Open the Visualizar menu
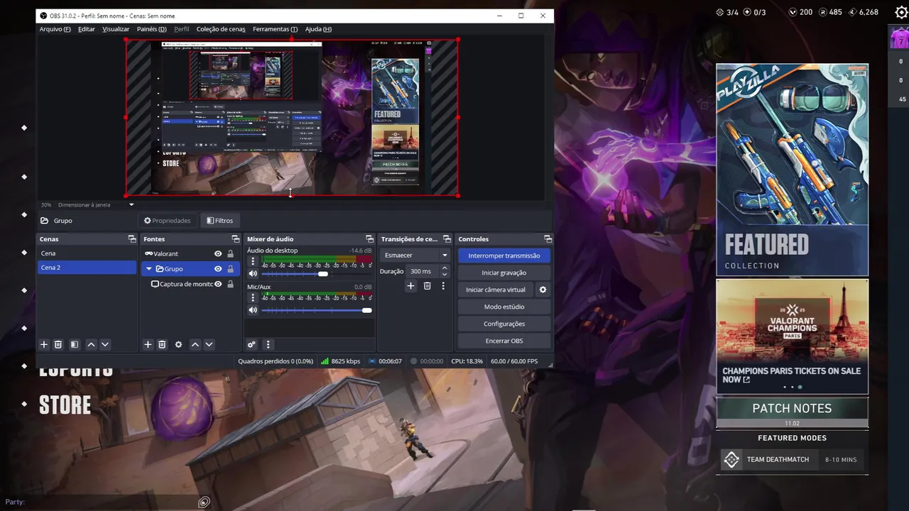Image resolution: width=909 pixels, height=511 pixels. pos(116,29)
